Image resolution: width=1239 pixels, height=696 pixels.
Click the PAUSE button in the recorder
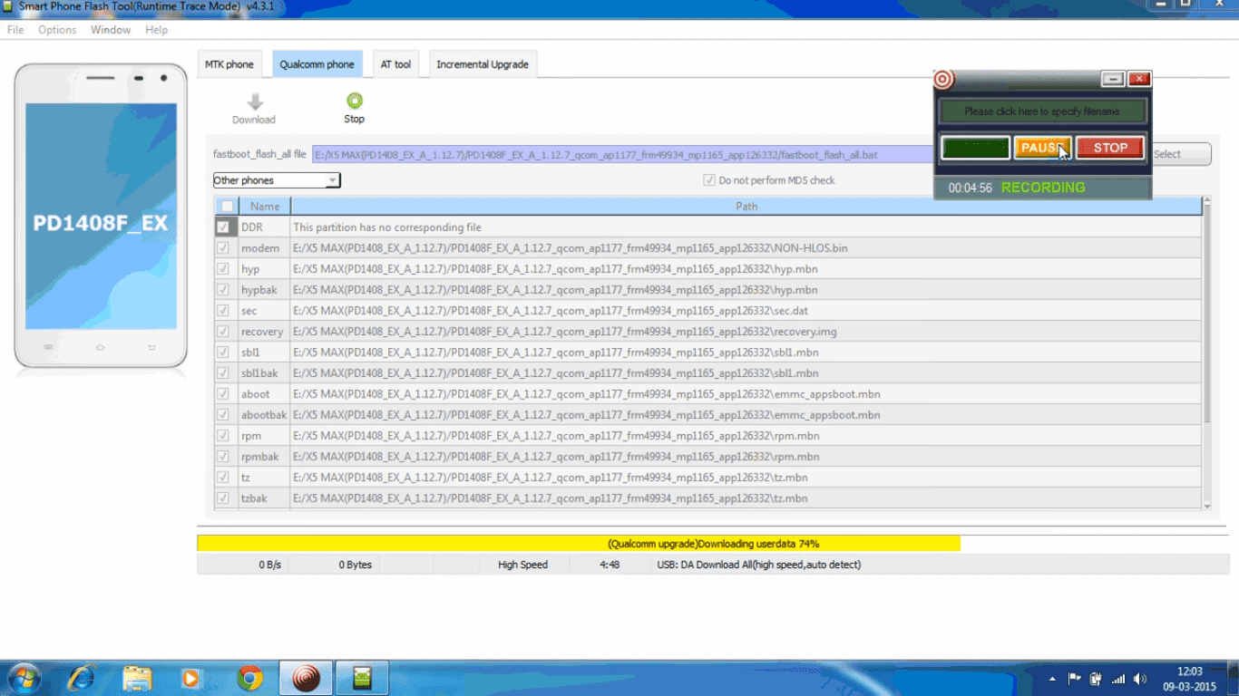click(x=1043, y=148)
